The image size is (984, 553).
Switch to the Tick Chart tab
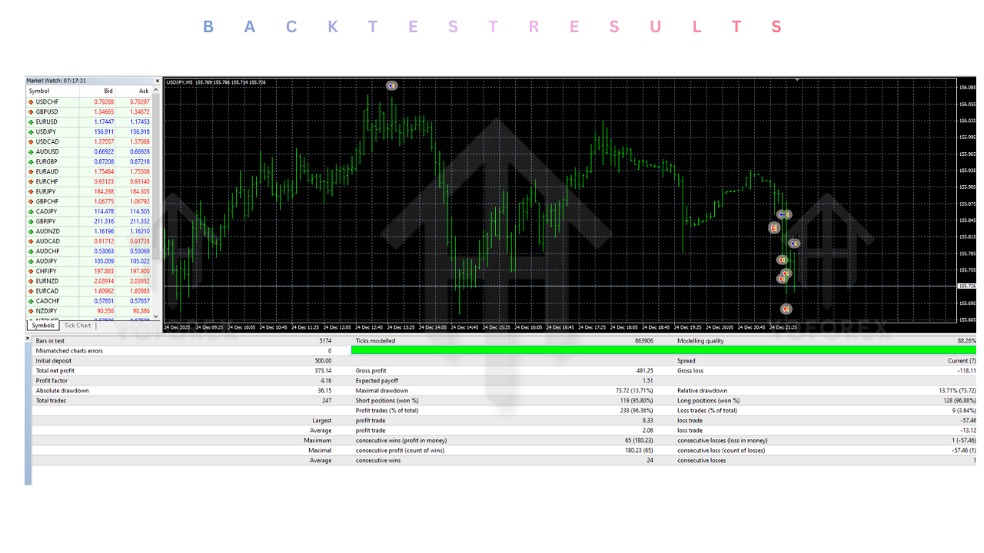coord(77,326)
